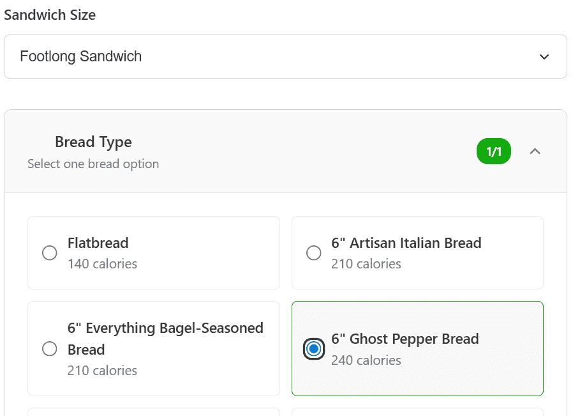The image size is (573, 416).
Task: Click 210 calories under Artisan Italian Bread
Action: pos(366,264)
